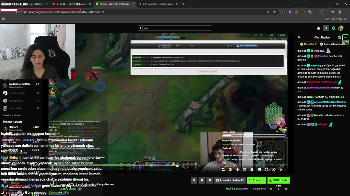Toggle fullscreen on the video player

click(x=266, y=170)
